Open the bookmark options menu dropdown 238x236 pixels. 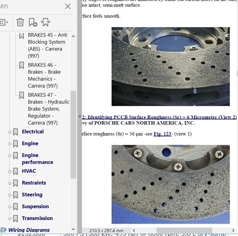(4, 22)
